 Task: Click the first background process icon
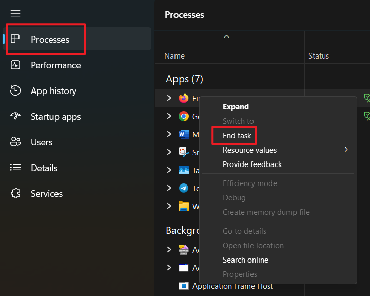pyautogui.click(x=184, y=250)
